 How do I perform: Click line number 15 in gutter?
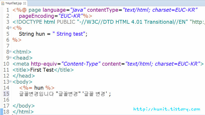pyautogui.click(x=6, y=94)
